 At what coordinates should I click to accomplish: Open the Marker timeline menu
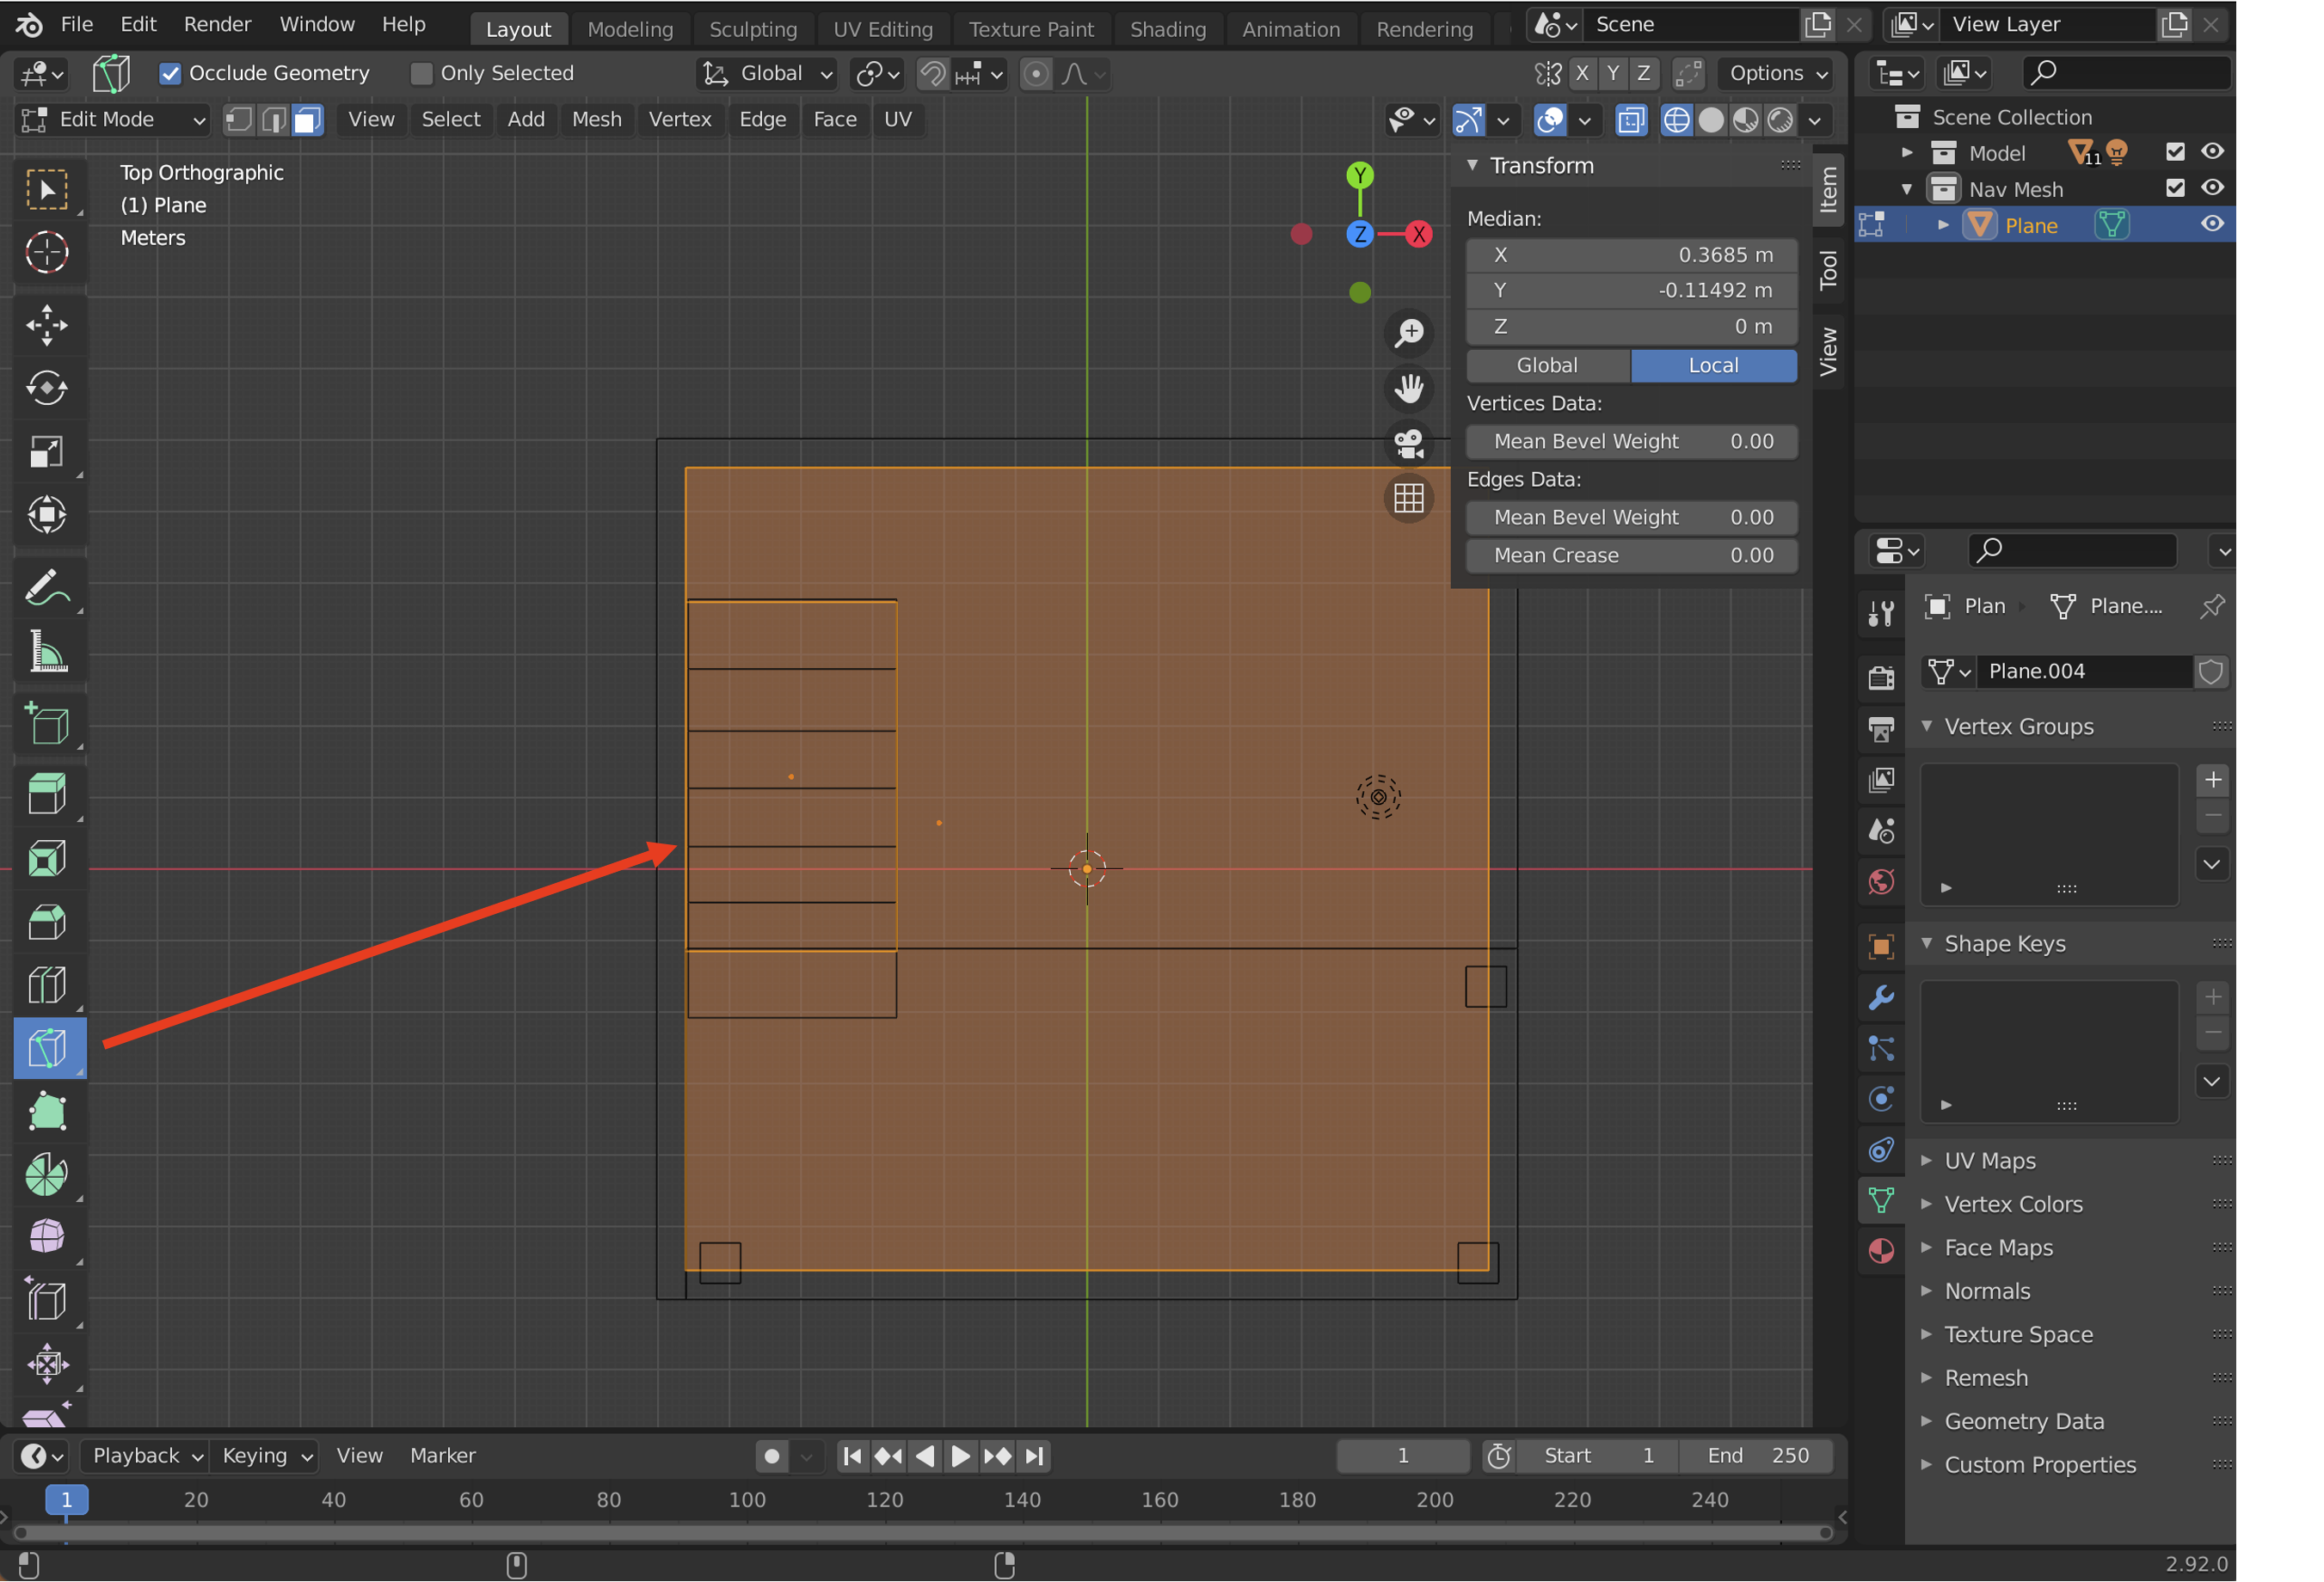pyautogui.click(x=443, y=1455)
